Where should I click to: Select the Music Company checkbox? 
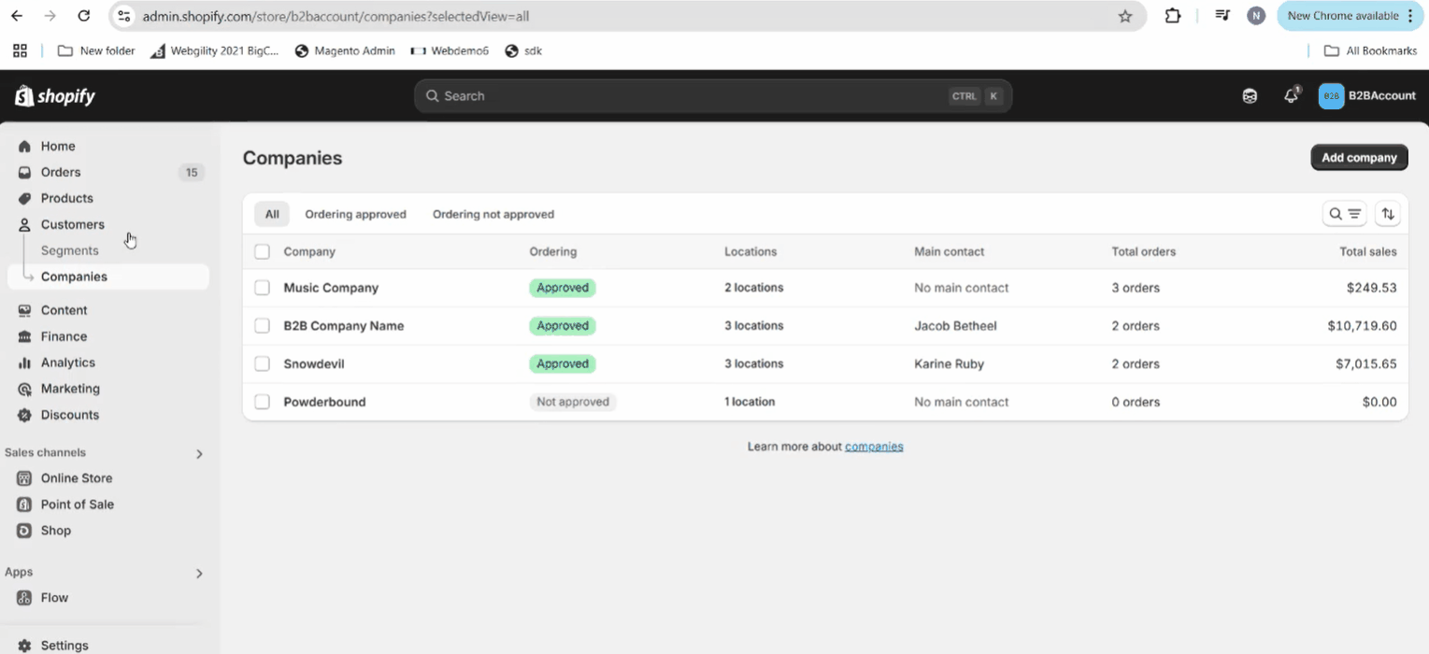coord(263,288)
